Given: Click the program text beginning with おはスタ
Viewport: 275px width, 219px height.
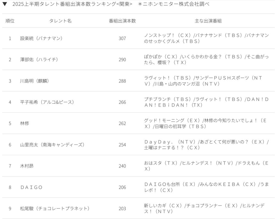Looking at the screenshot, I should (206, 166).
